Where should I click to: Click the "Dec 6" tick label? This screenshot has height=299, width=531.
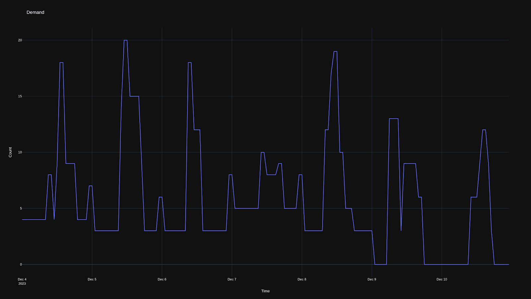(x=162, y=279)
